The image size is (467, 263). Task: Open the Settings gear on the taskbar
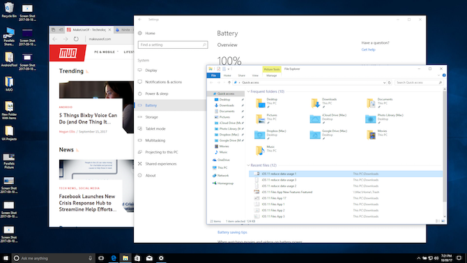(x=161, y=258)
